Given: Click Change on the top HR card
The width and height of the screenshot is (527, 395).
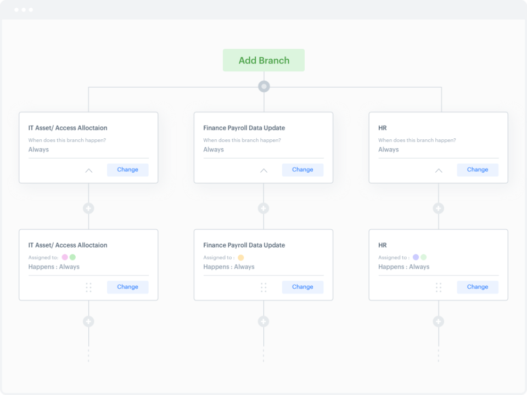Looking at the screenshot, I should coord(477,170).
